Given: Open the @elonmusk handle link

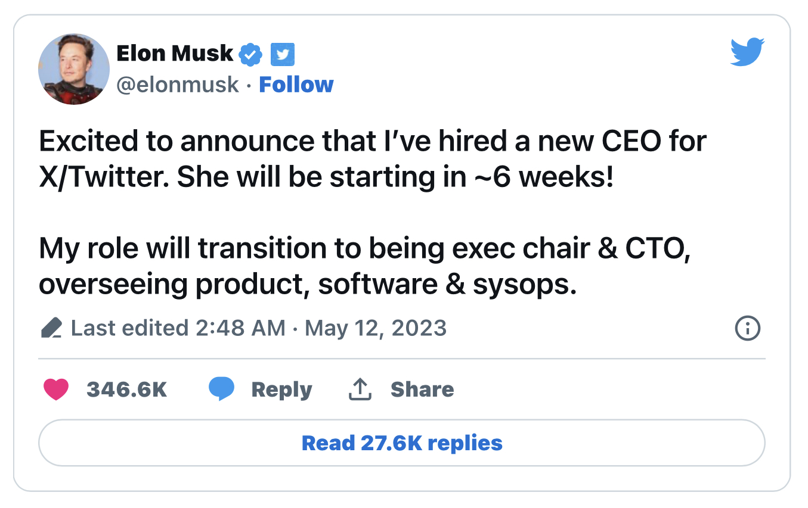Looking at the screenshot, I should 178,85.
